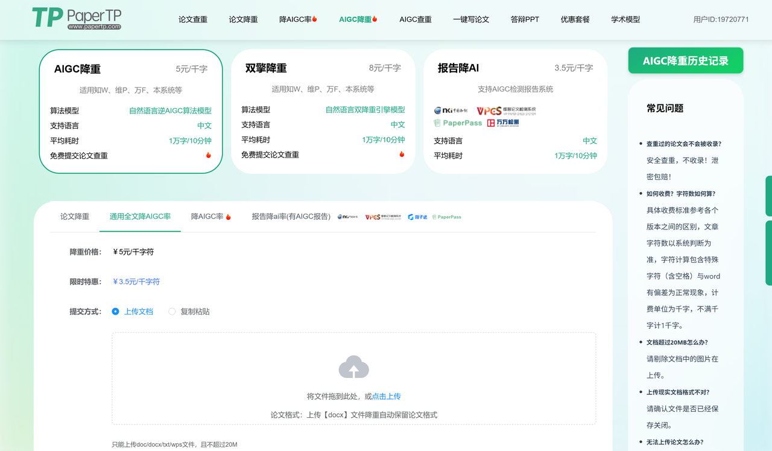Select 复制粘贴 radio button
Image resolution: width=772 pixels, height=451 pixels.
point(172,312)
